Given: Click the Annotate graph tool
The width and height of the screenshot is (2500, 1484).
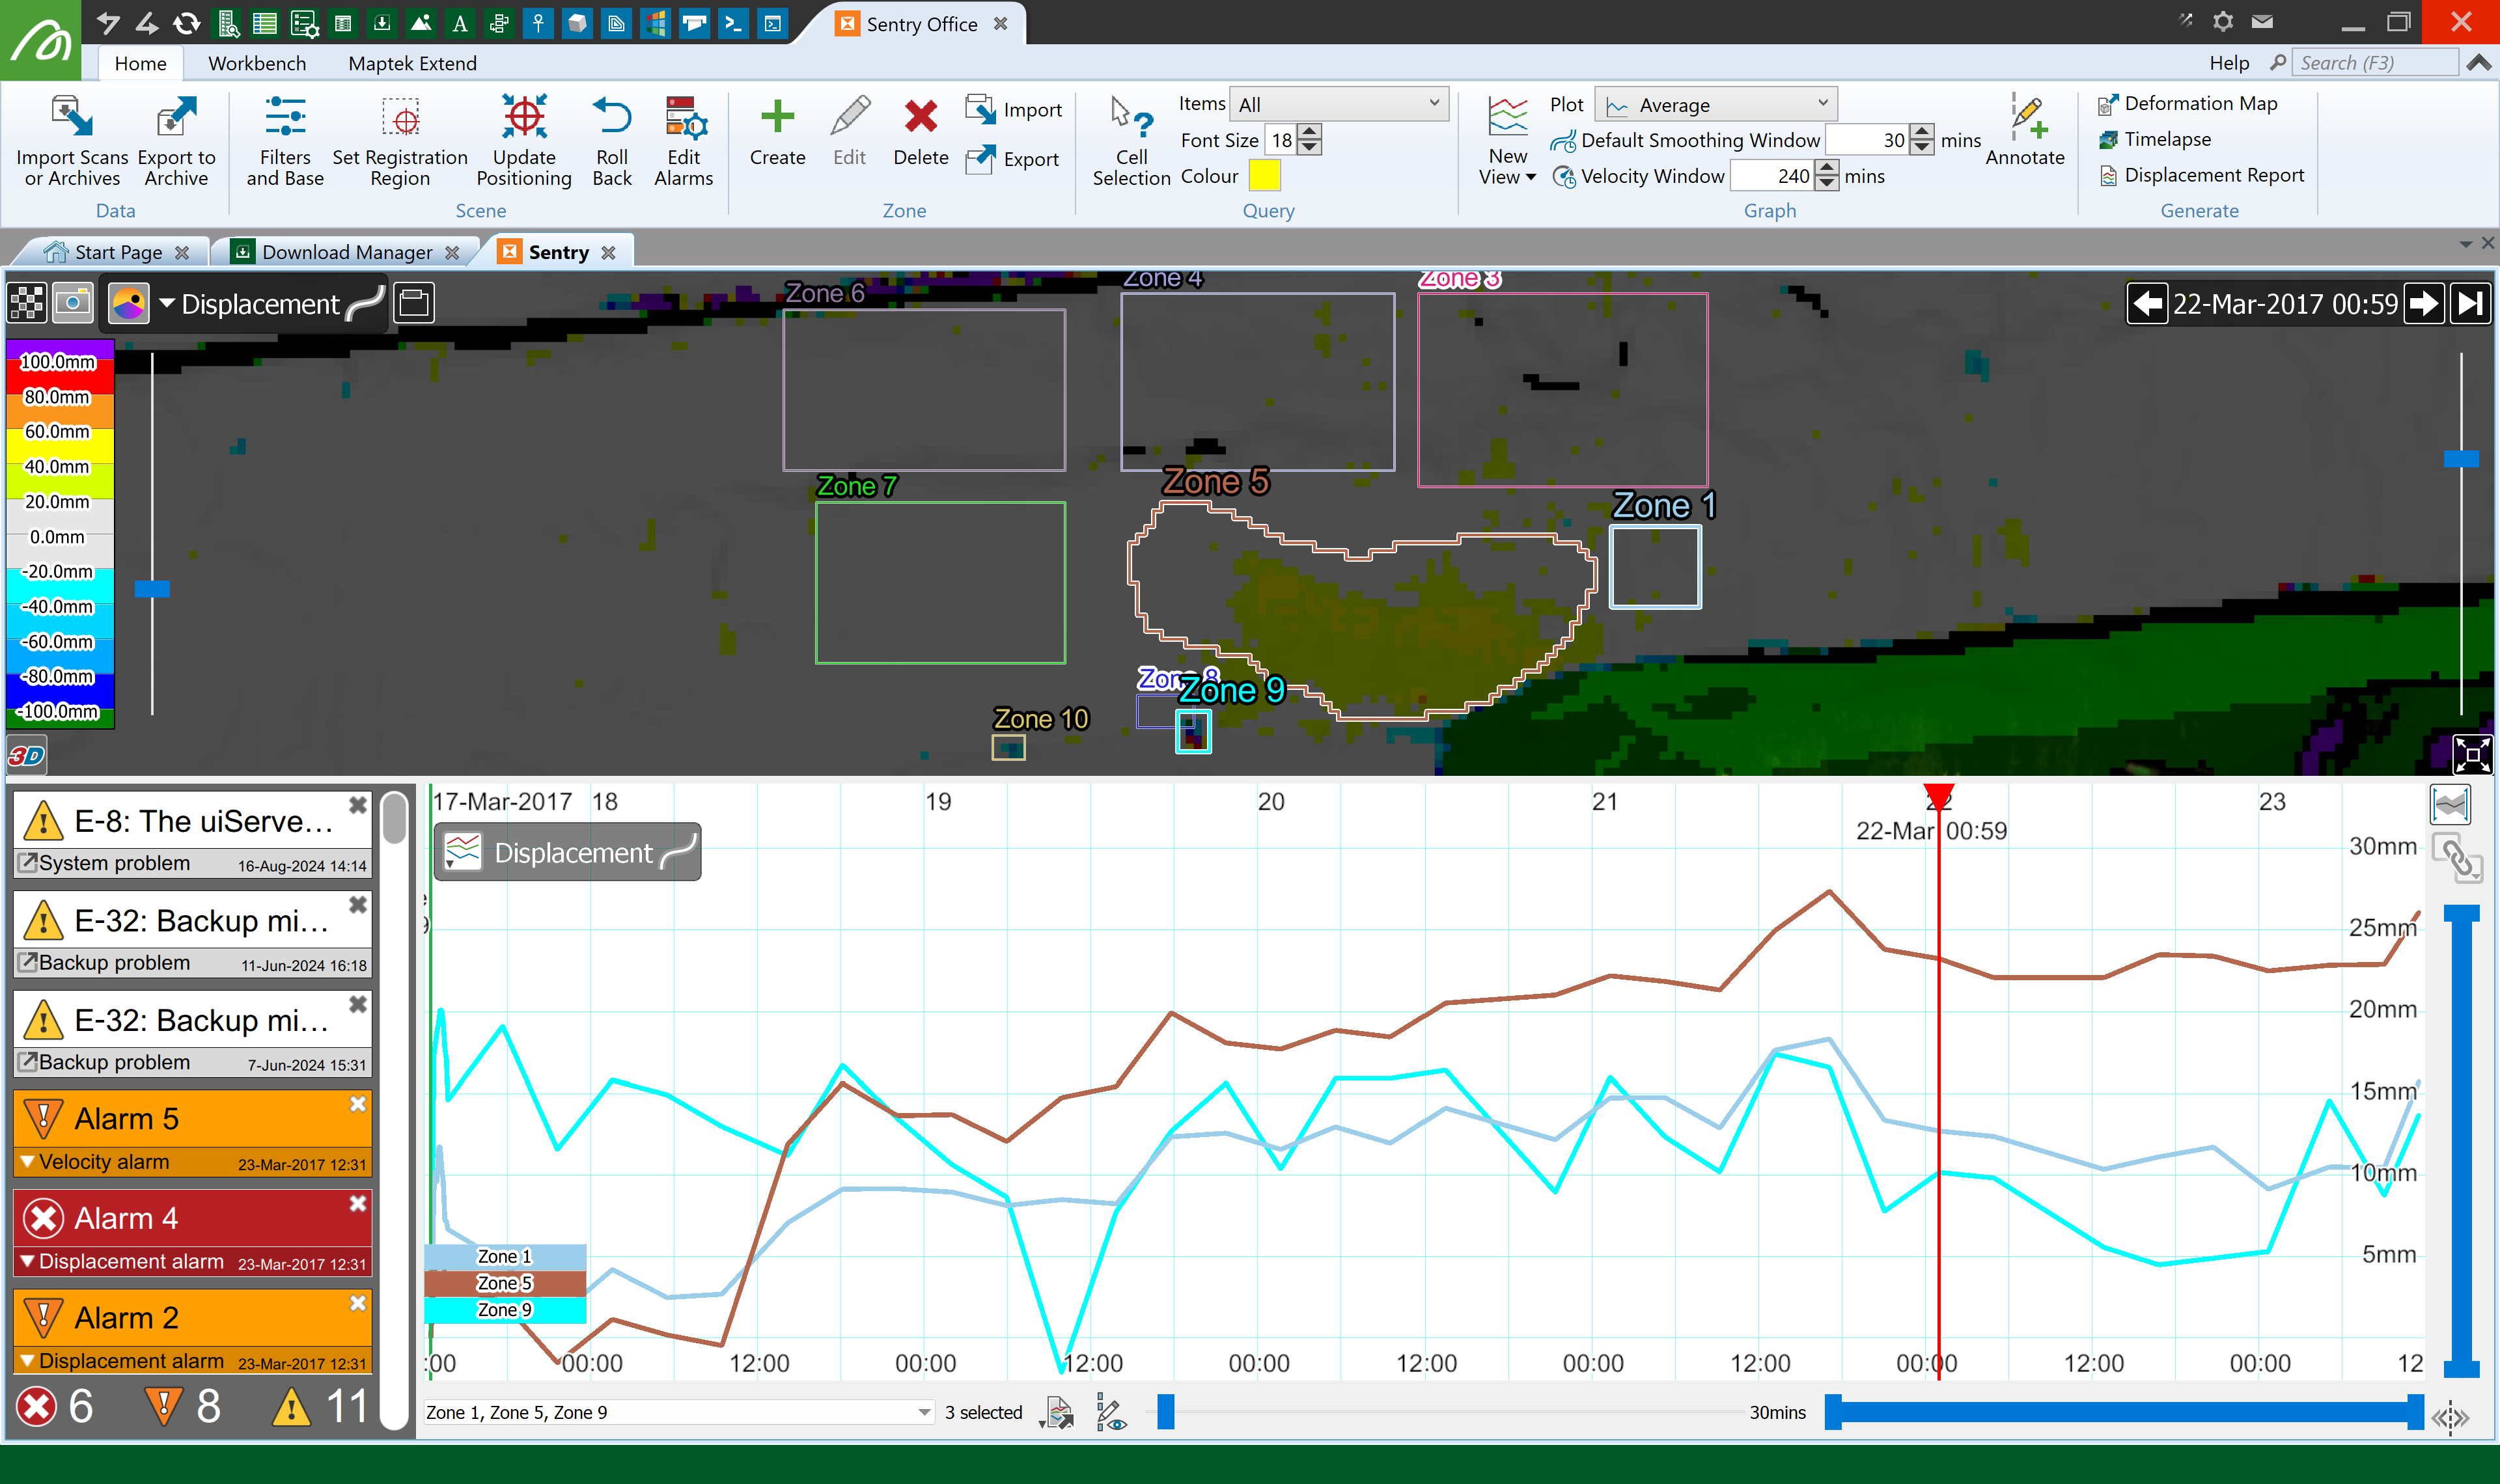Looking at the screenshot, I should pos(2025,132).
